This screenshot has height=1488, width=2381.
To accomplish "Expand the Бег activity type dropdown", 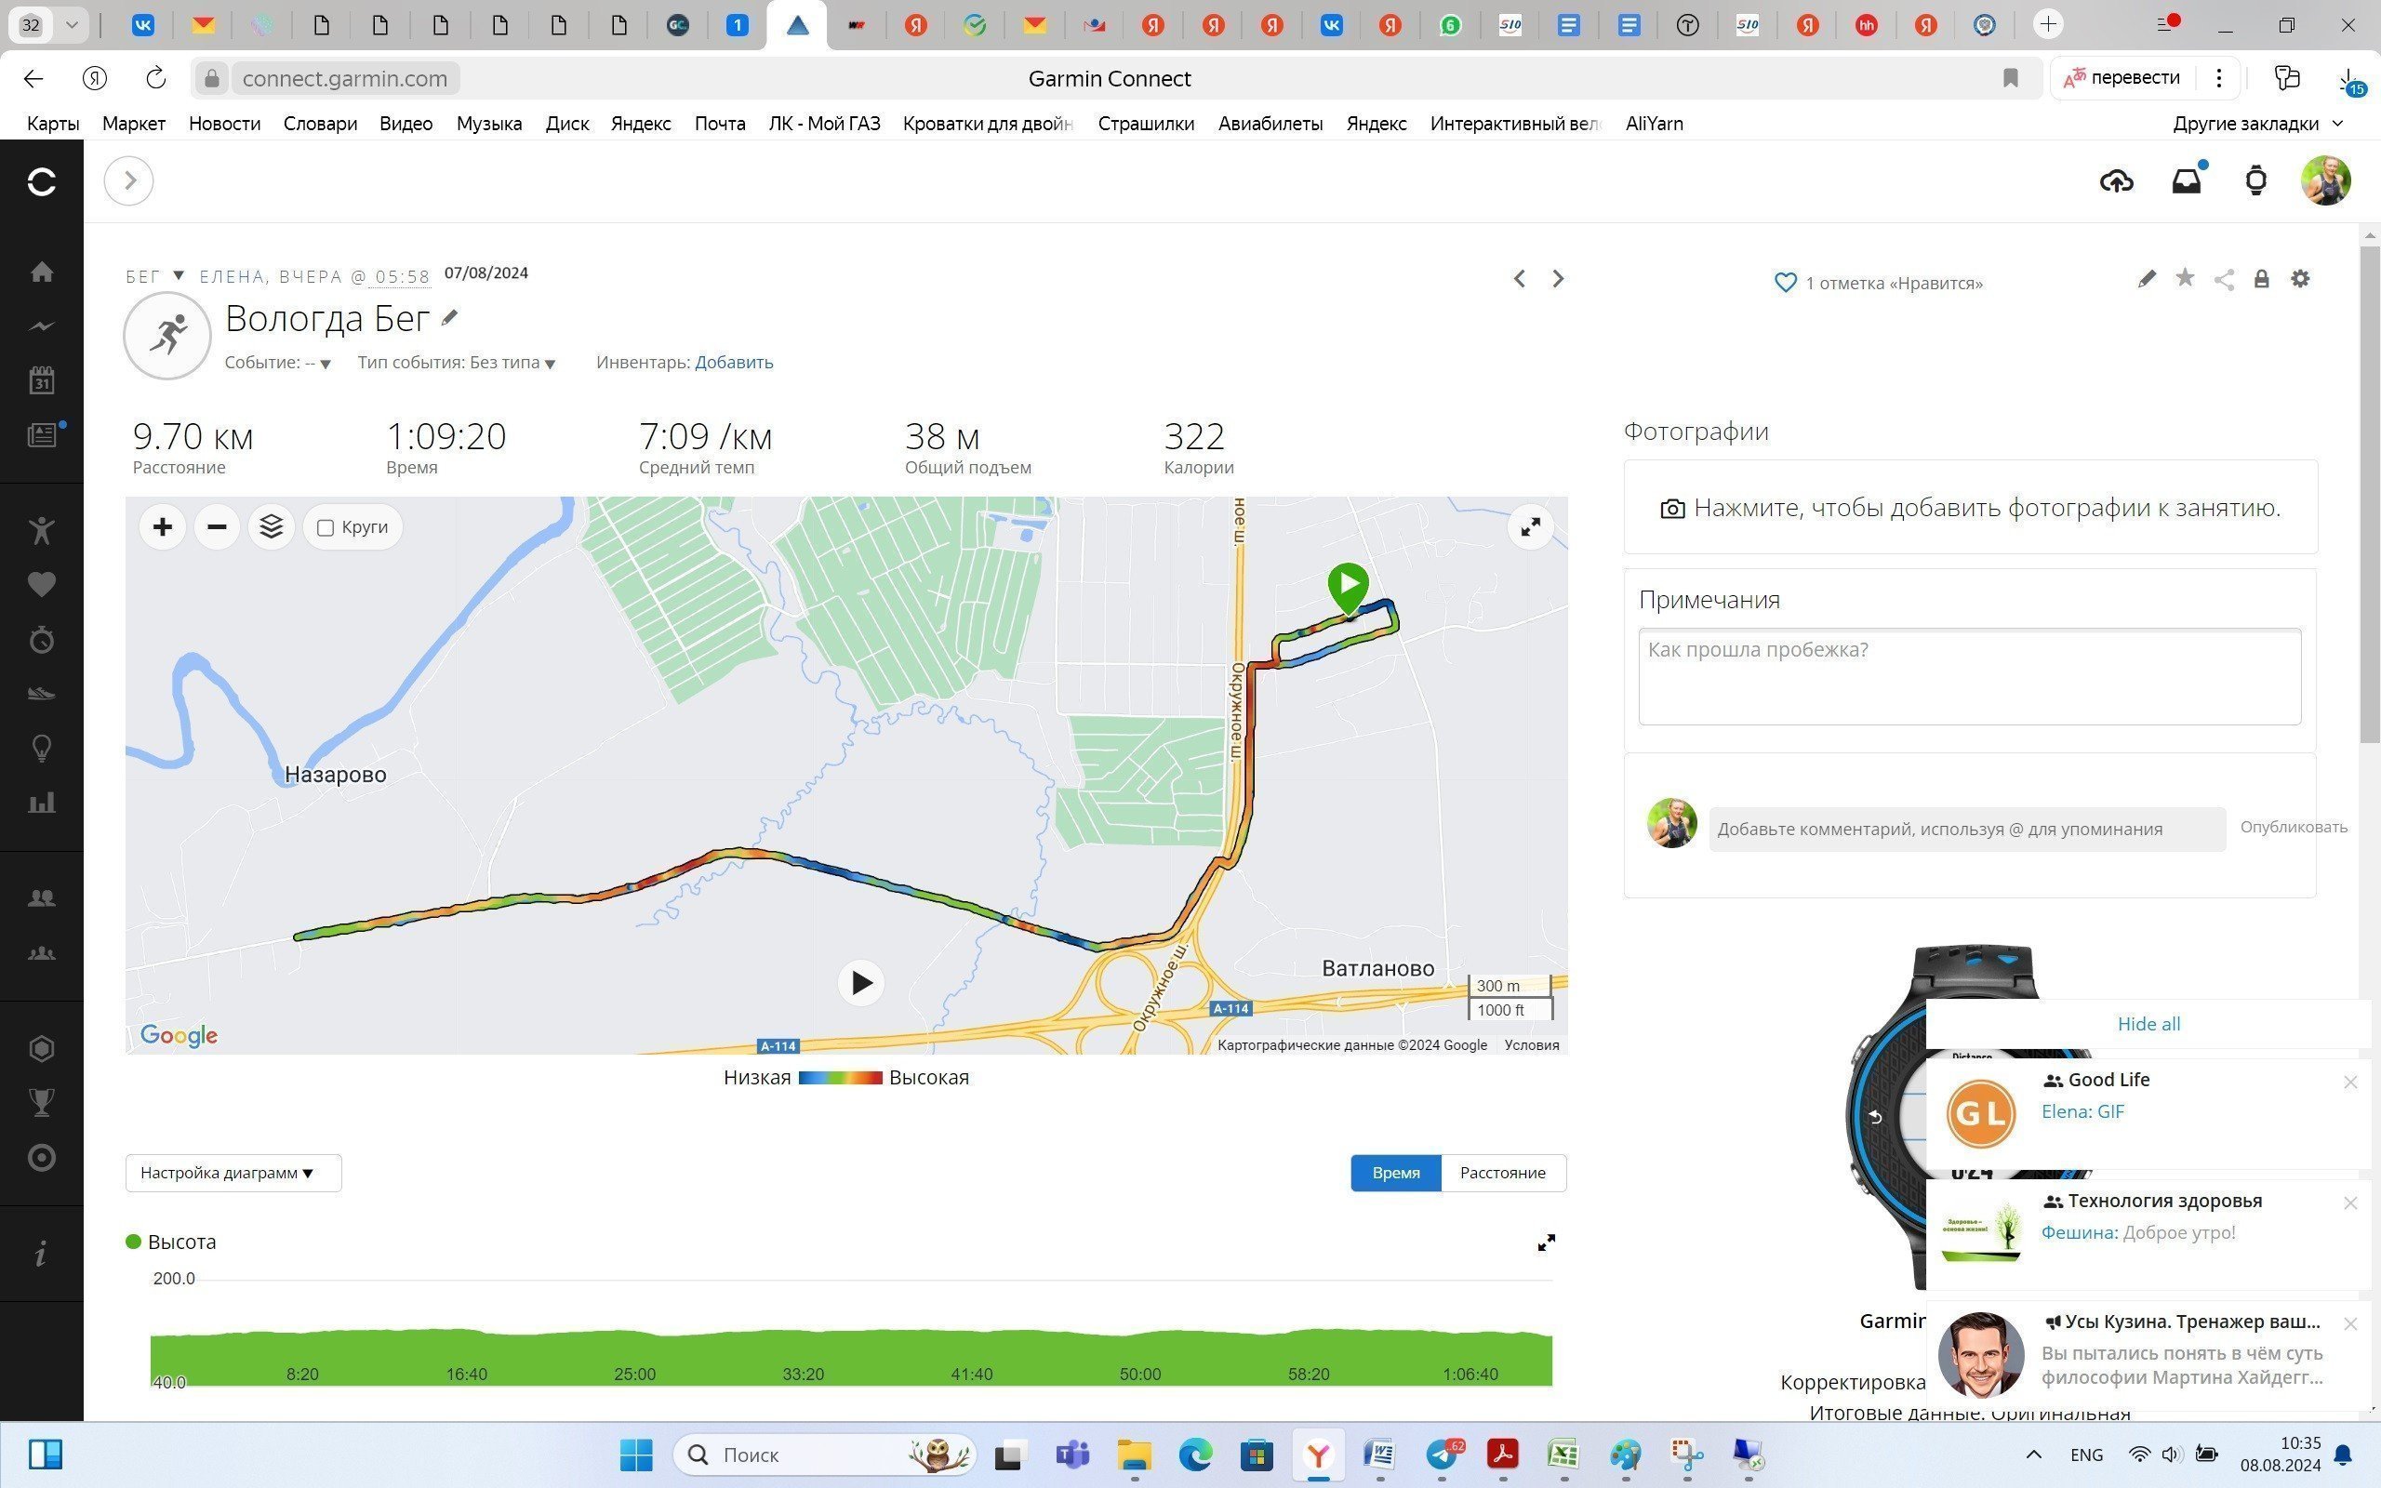I will [178, 275].
